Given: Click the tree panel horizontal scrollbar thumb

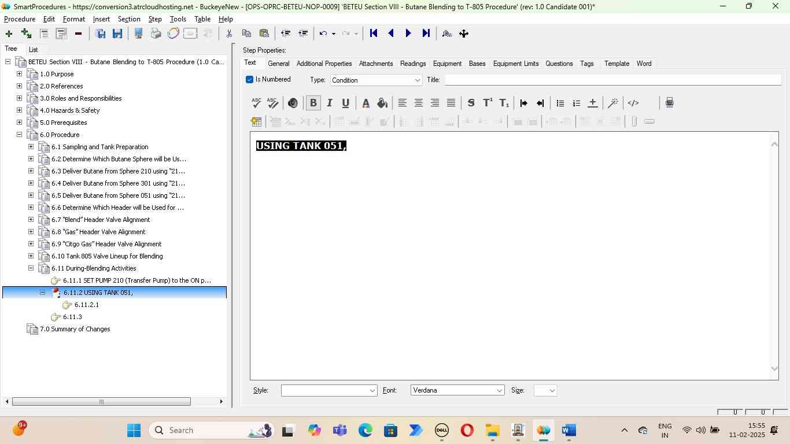Looking at the screenshot, I should [101, 402].
